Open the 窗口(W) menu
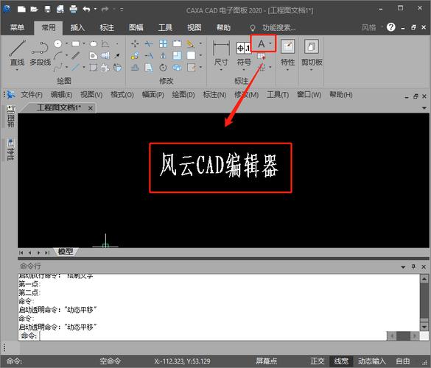Viewport: 431px width, 368px height. pyautogui.click(x=309, y=95)
